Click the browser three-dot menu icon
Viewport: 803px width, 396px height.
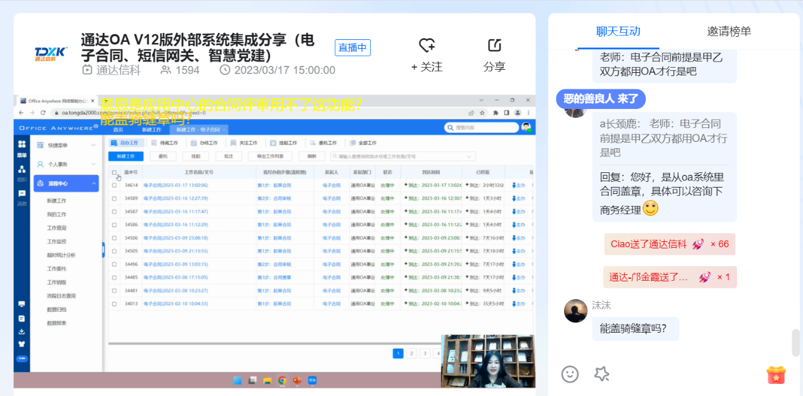point(529,112)
